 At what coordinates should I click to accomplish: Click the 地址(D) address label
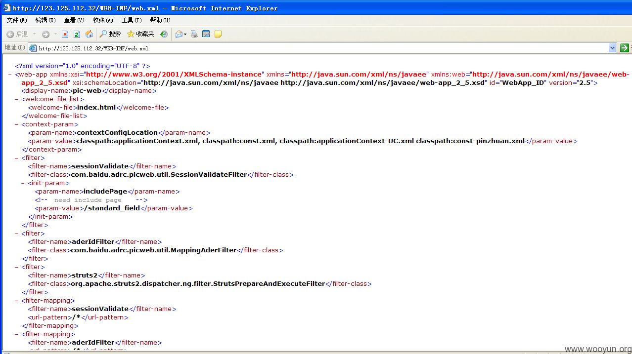coord(14,47)
